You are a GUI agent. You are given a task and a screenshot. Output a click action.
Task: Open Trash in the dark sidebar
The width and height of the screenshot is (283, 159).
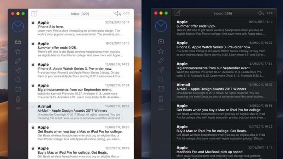[161, 99]
